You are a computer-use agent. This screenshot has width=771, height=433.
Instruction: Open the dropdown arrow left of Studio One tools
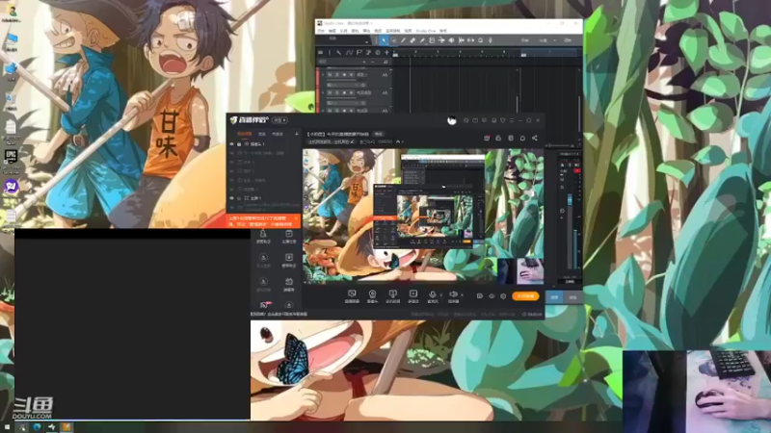[366, 42]
